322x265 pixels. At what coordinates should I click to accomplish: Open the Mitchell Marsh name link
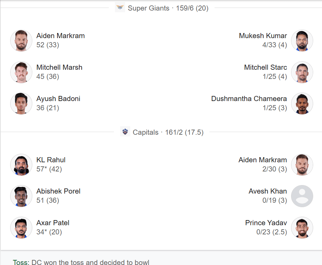[59, 67]
